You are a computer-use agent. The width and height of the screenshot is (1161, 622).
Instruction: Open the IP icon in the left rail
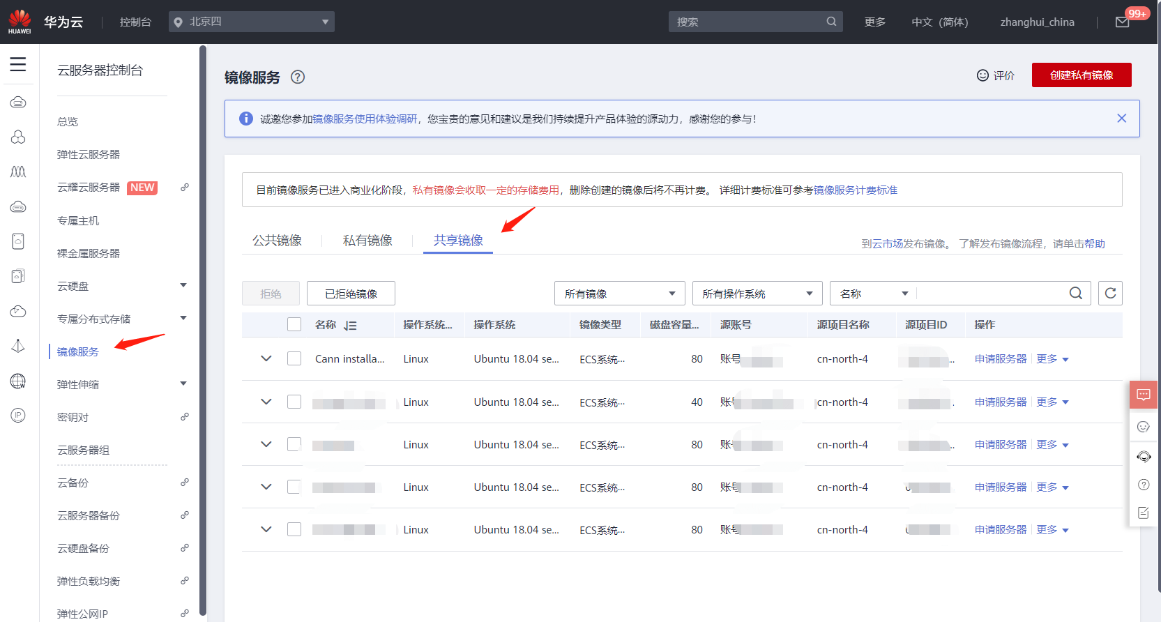[x=18, y=416]
